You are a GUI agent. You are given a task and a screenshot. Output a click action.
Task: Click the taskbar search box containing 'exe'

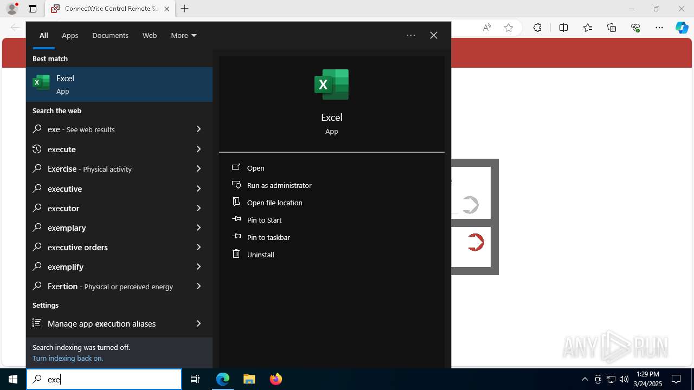coord(104,379)
